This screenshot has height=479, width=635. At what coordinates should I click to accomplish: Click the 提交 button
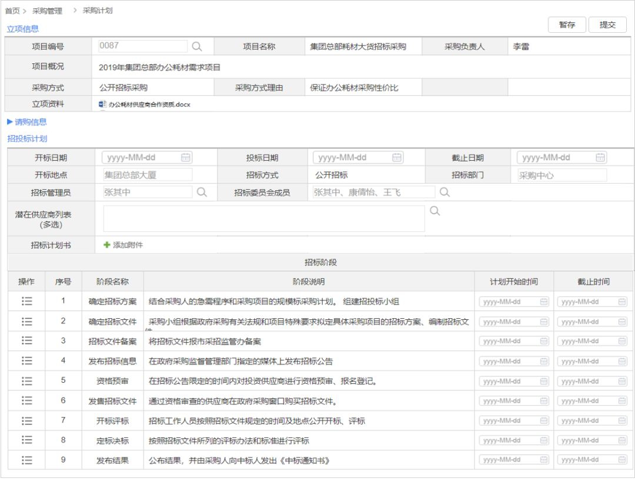tap(607, 25)
